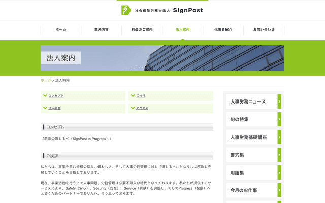Click the chevron next to コンセプト link
The height and width of the screenshot is (203, 325).
45,96
